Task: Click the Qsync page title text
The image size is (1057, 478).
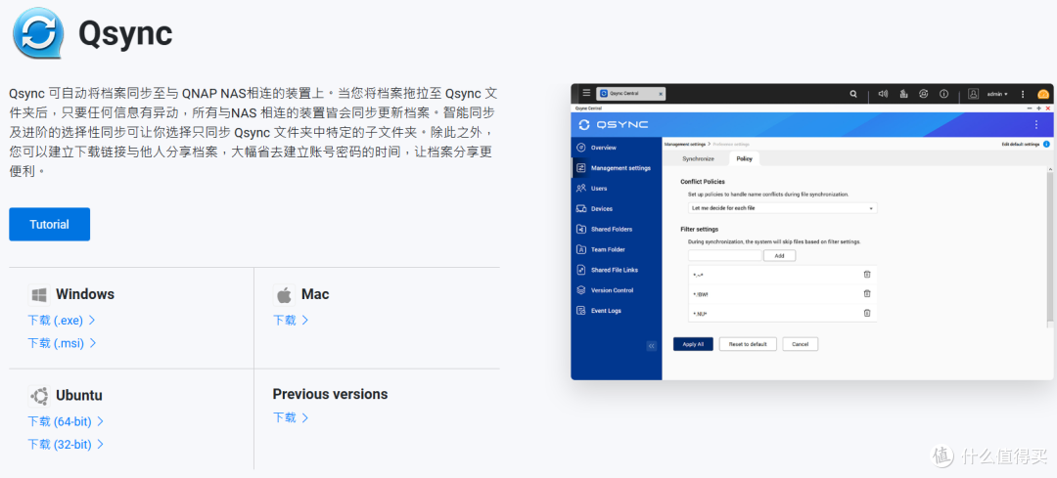Action: pos(125,33)
